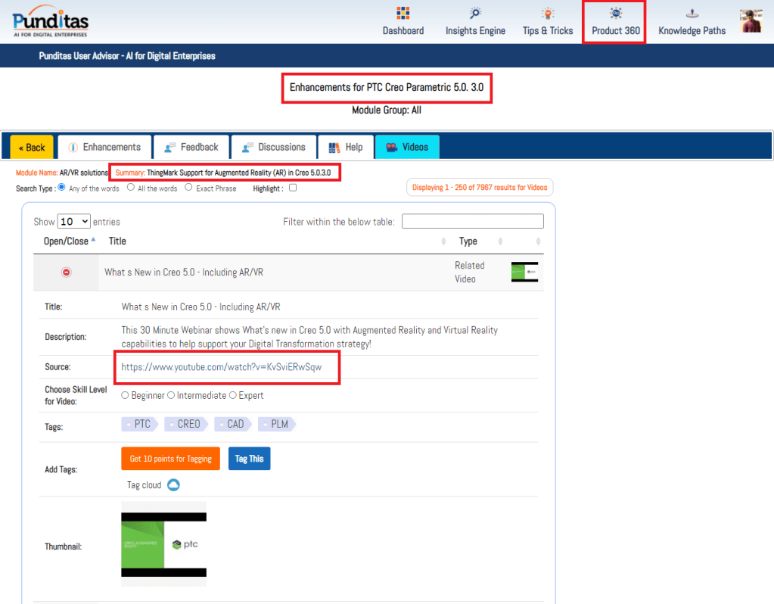The height and width of the screenshot is (604, 774).
Task: Open the Insights Engine icon
Action: click(475, 14)
